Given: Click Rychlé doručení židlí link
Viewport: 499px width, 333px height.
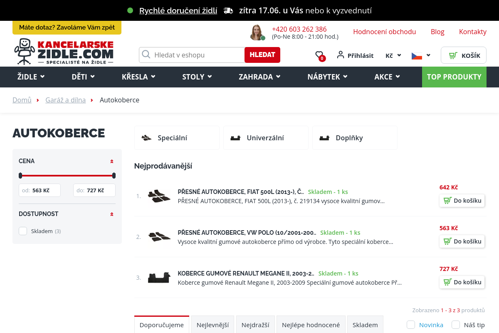Looking at the screenshot, I should click(178, 11).
